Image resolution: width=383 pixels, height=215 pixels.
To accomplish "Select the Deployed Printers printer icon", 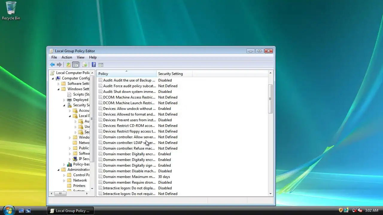I will point(69,100).
